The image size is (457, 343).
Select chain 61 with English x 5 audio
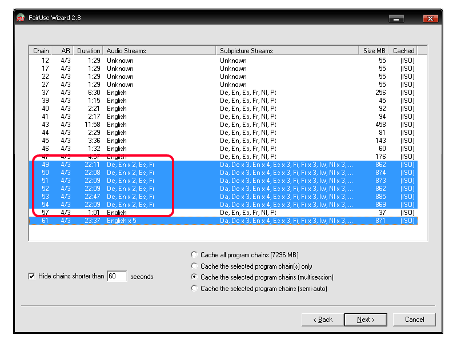223,221
